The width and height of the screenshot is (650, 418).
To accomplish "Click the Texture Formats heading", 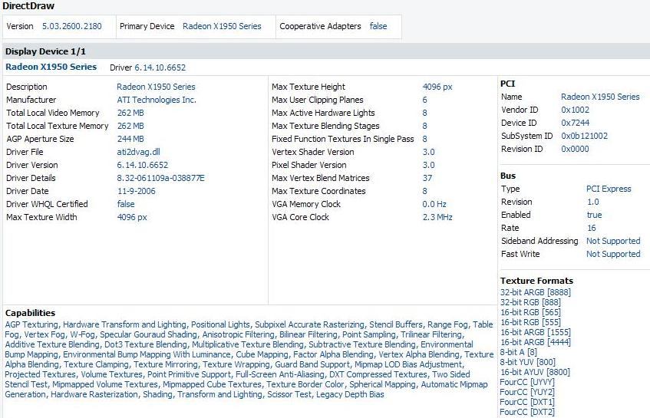I will (x=536, y=281).
